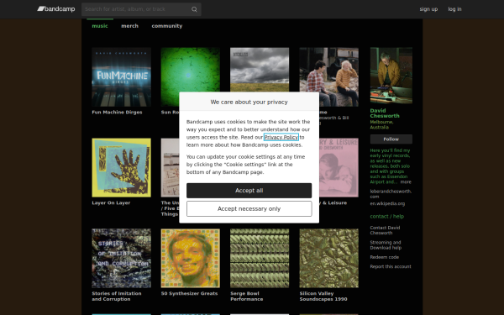Image resolution: width=504 pixels, height=315 pixels.
Task: Open Stories of Imitation and Corruption cover
Action: [x=121, y=258]
